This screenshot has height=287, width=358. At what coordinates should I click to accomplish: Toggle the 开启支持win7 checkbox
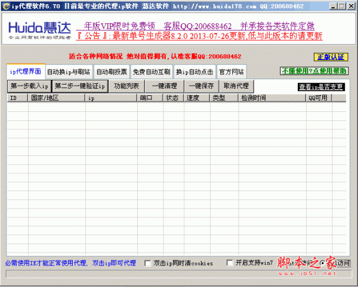point(230,263)
